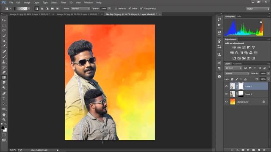Viewport: 271px width, 152px height.
Task: Select the Hand tool
Action: (x=4, y=114)
